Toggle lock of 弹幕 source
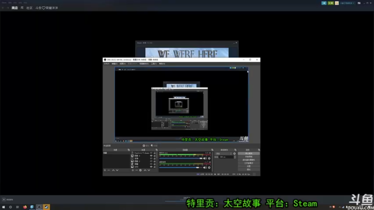Image resolution: width=374 pixels, height=210 pixels. coord(155,164)
